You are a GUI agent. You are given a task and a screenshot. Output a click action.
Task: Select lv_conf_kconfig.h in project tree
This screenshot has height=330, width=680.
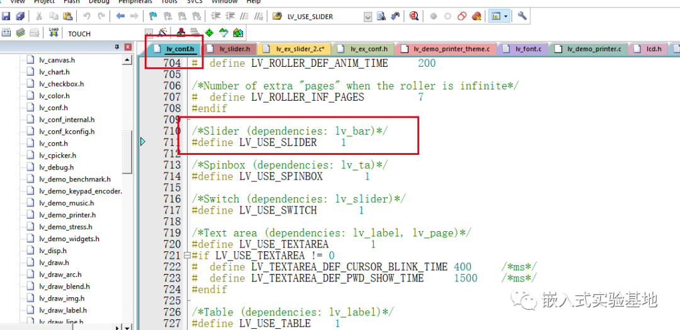pyautogui.click(x=67, y=132)
